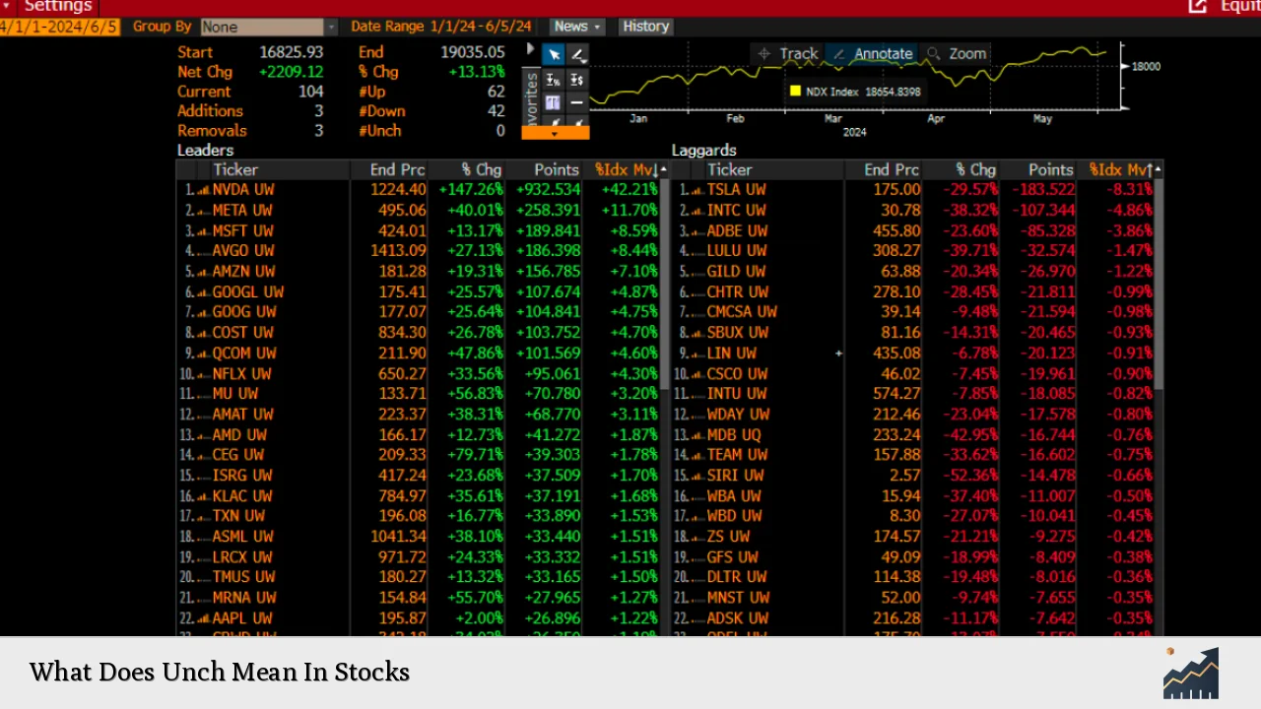Select the SBUX UW laggard row

[913, 333]
